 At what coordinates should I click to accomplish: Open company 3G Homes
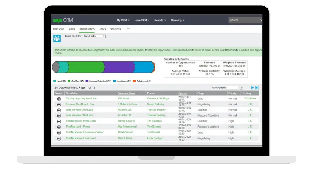coord(123,98)
